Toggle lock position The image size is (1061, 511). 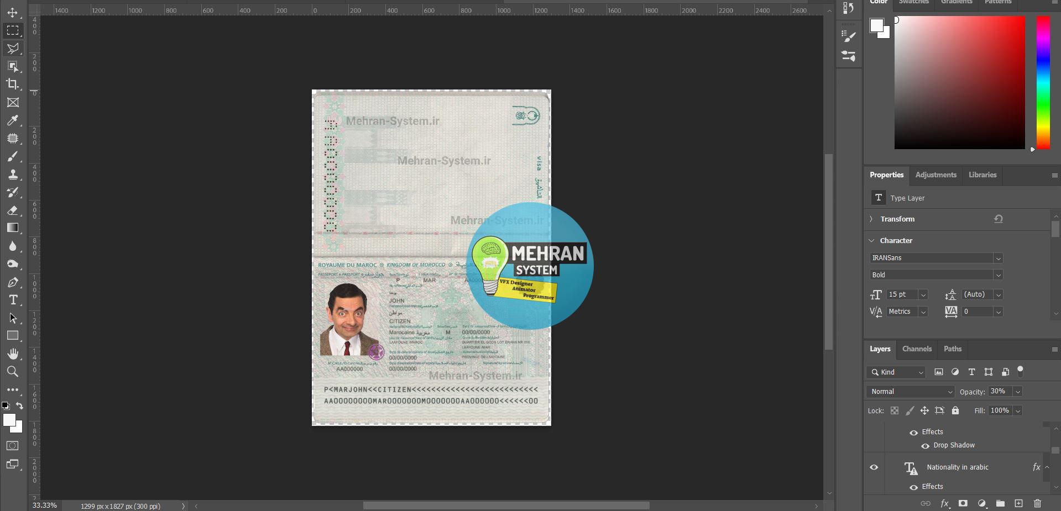[x=924, y=410]
